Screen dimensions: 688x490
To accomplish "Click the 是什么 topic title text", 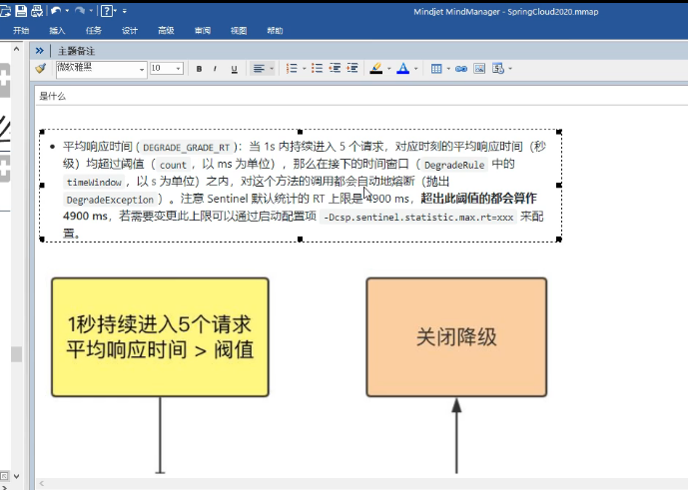I will click(52, 96).
